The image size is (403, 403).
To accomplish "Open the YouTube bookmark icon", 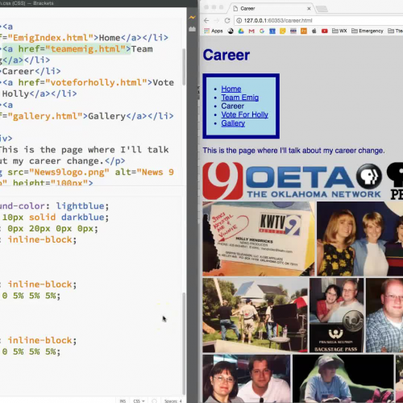I will [x=325, y=31].
